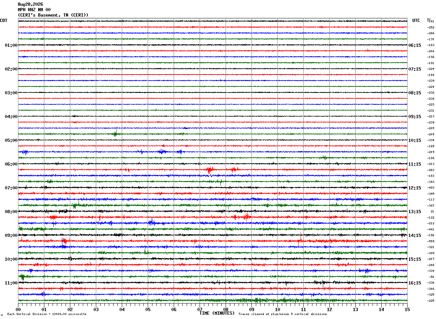
Task: Click the 08:00 CDT row label
Action: [11, 212]
